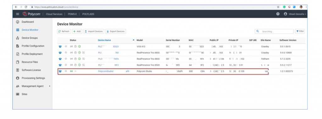The image size is (322, 119).
Task: Open the PolycomStudio device name link
Action: [x=114, y=71]
